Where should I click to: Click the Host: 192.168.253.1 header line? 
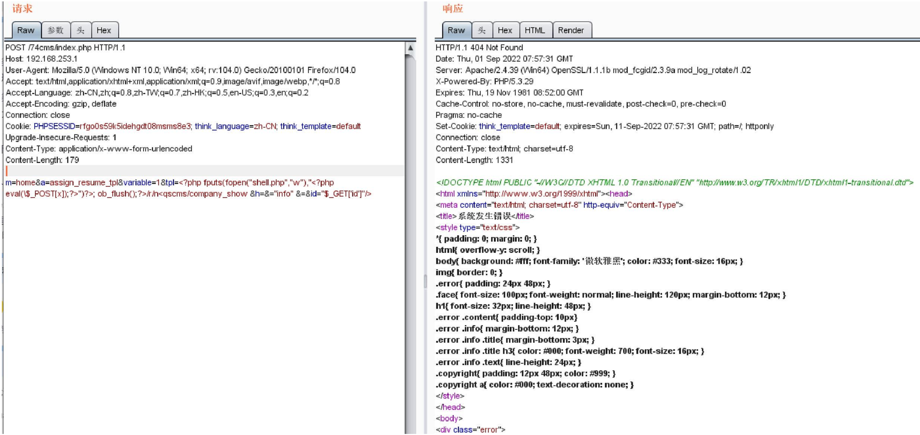coord(41,59)
